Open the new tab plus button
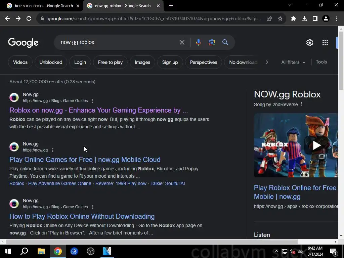The width and height of the screenshot is (344, 258). coord(171,6)
